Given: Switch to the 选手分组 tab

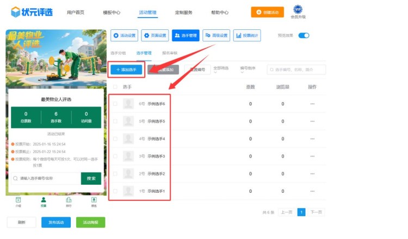Looking at the screenshot, I should coord(118,53).
